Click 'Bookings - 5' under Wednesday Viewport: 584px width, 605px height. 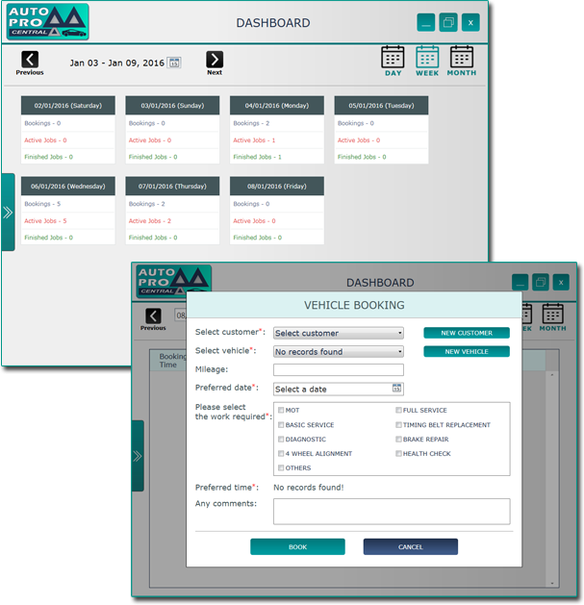[42, 204]
